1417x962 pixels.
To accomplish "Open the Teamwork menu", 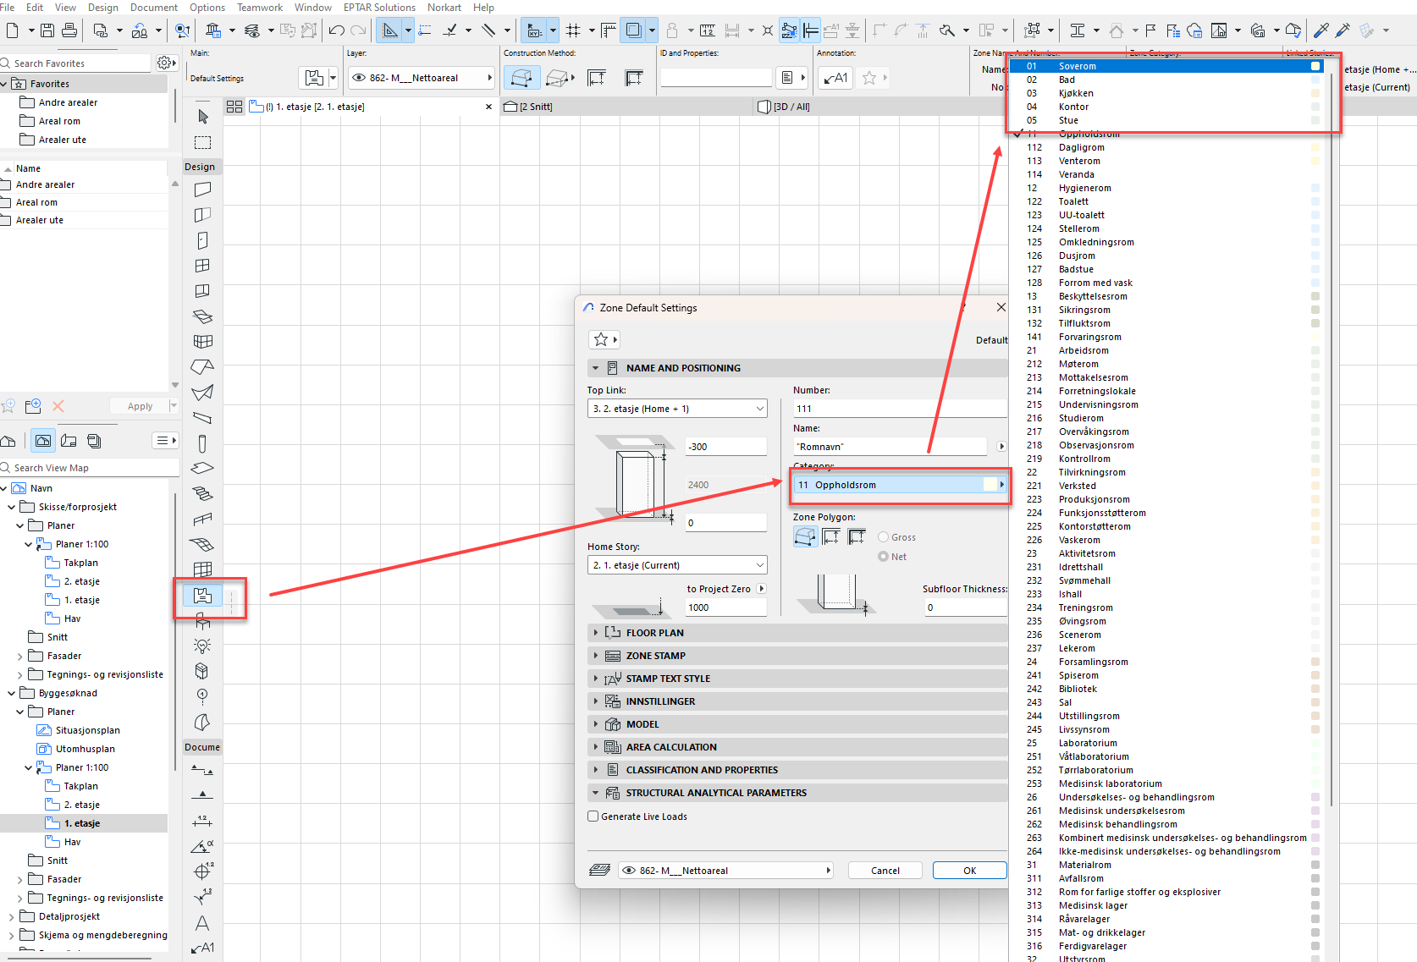I will point(260,8).
